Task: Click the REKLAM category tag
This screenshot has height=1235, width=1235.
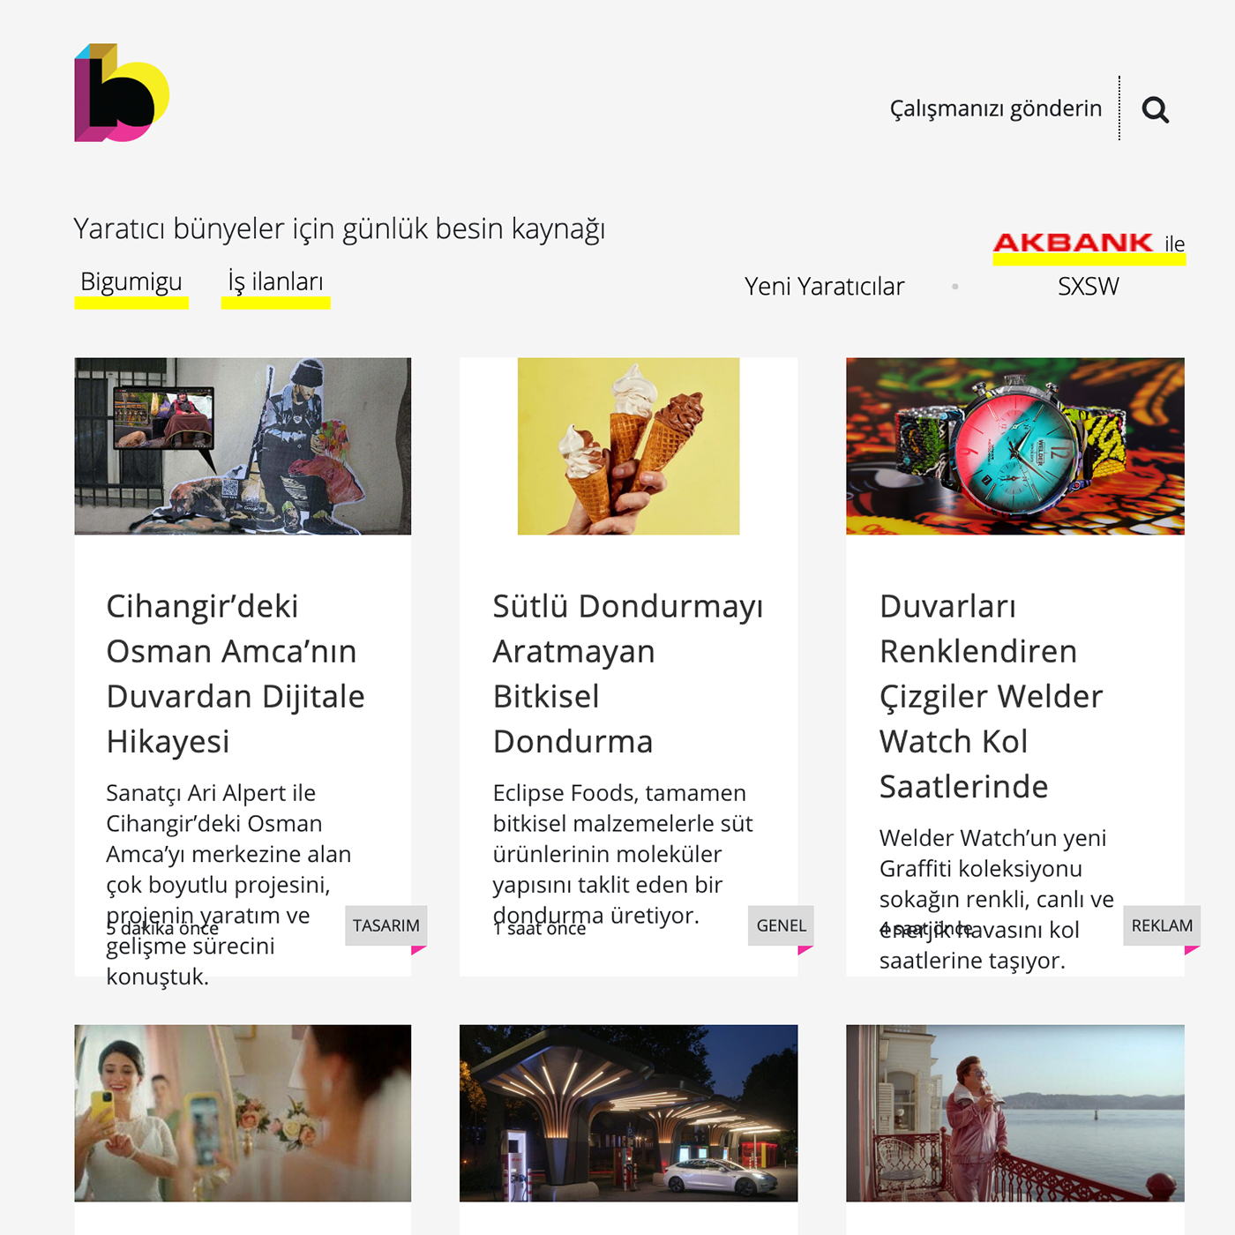Action: 1162,925
